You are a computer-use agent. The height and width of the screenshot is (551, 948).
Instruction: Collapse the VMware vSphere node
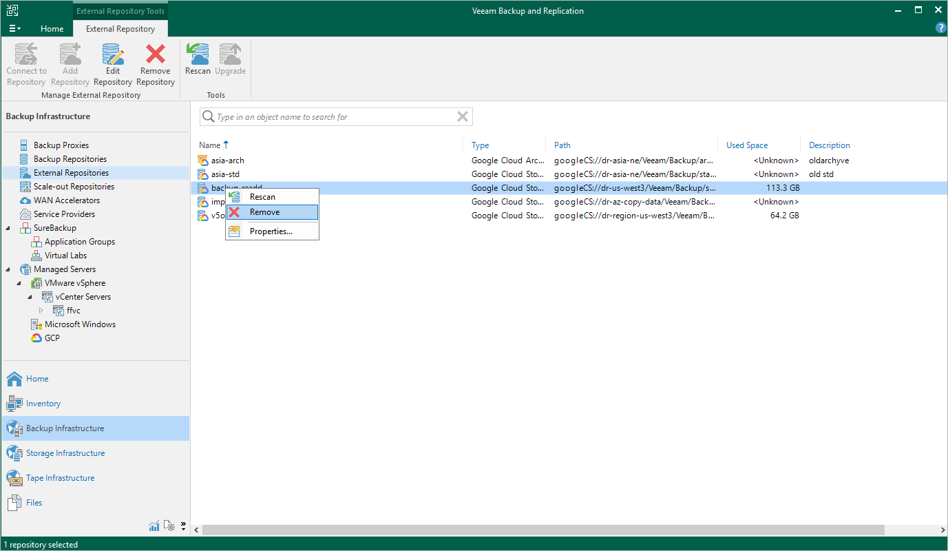[19, 283]
